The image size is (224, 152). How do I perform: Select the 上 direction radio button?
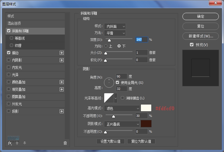(106, 46)
